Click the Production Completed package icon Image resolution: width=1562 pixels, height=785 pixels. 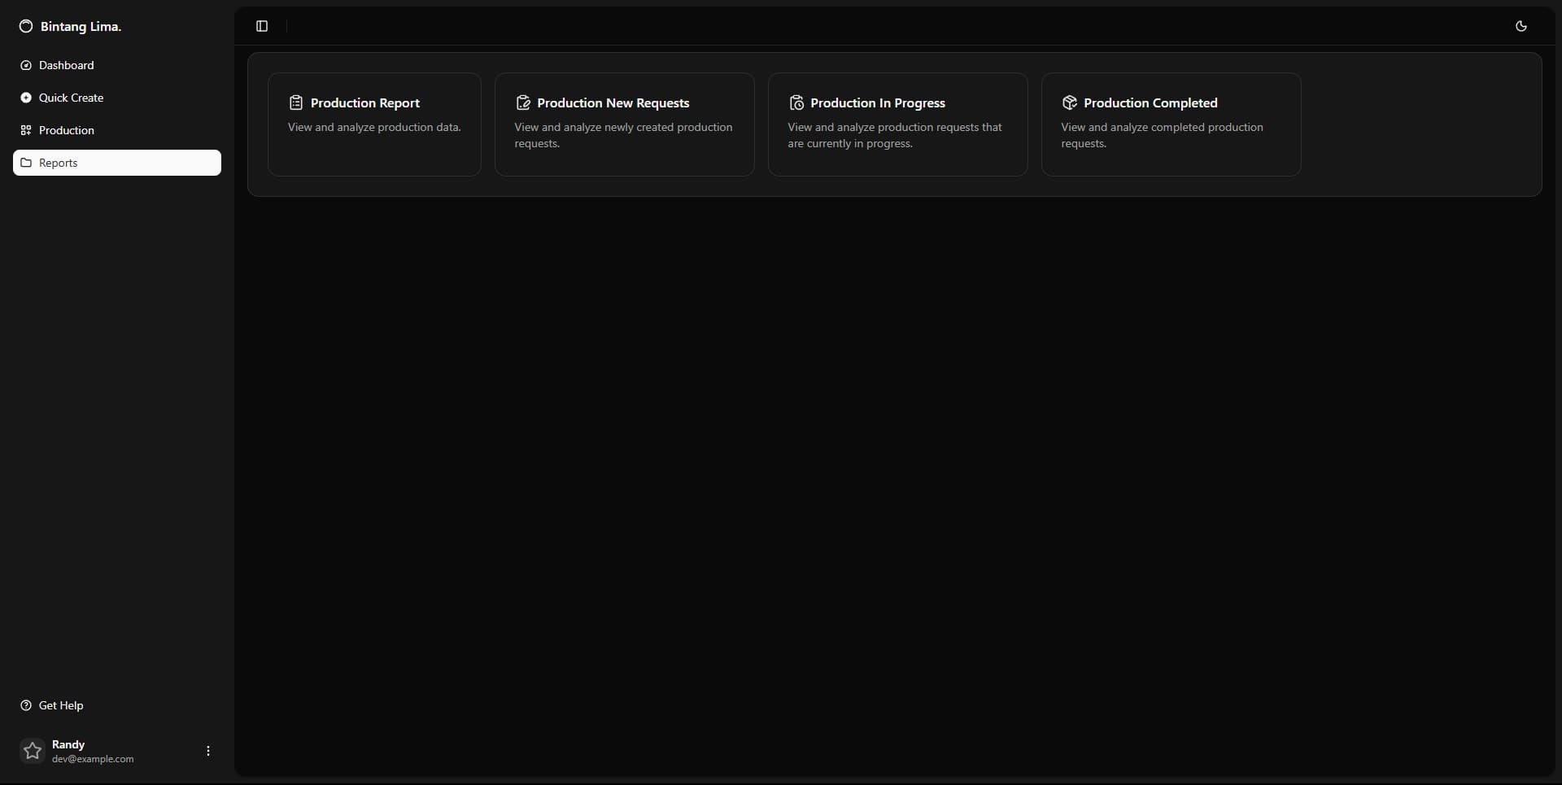[x=1070, y=102]
